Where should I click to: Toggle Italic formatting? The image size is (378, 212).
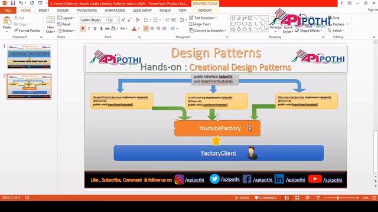[89, 29]
